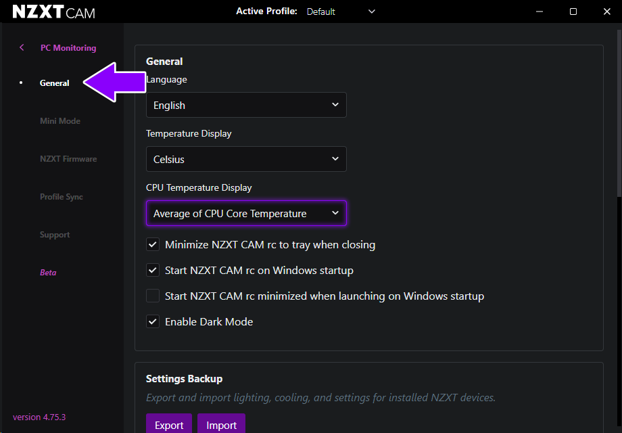The width and height of the screenshot is (622, 433).
Task: Open the NZXT Firmware section
Action: (x=68, y=158)
